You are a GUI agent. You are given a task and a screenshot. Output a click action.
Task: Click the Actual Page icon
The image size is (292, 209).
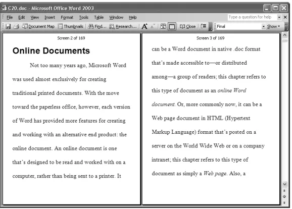click(x=163, y=26)
